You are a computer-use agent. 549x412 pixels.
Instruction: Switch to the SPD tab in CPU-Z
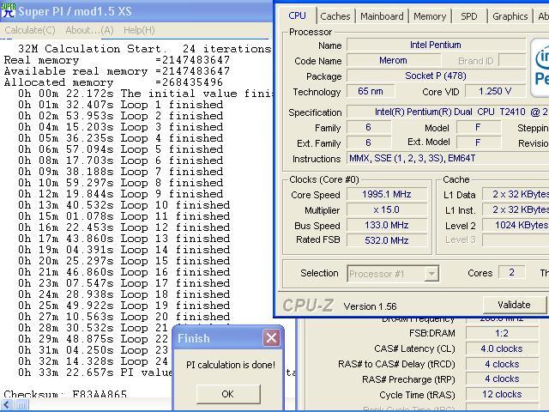469,16
